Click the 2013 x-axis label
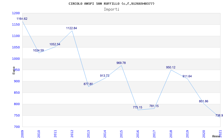Image resolution: width=223 pixels, height=139 pixels. 88,134
